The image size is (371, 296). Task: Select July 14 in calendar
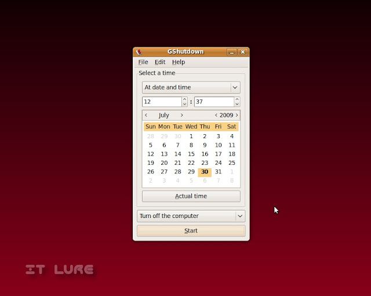(178, 154)
